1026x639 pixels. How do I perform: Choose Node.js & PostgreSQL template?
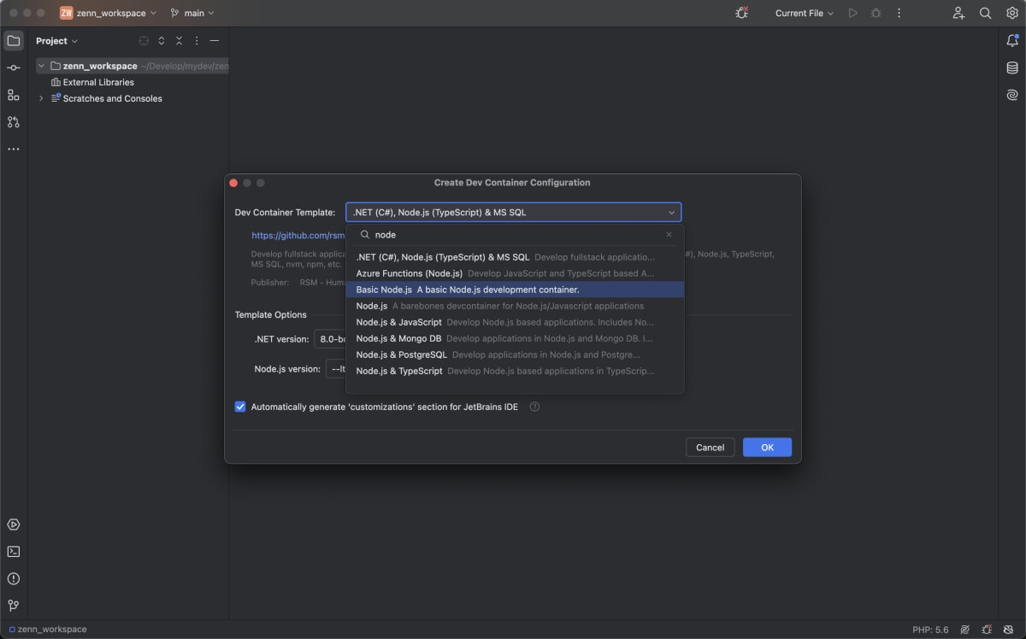515,355
